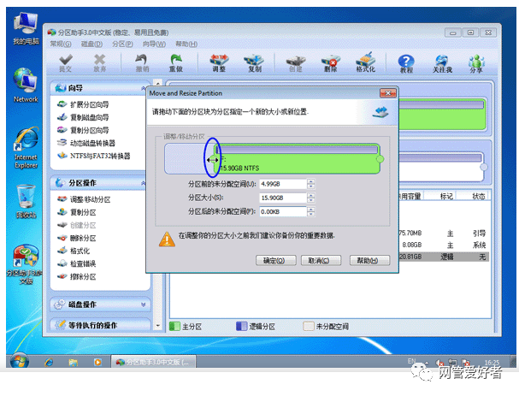
Task: Expand the 等待执行的操作 panel
Action: tap(144, 325)
